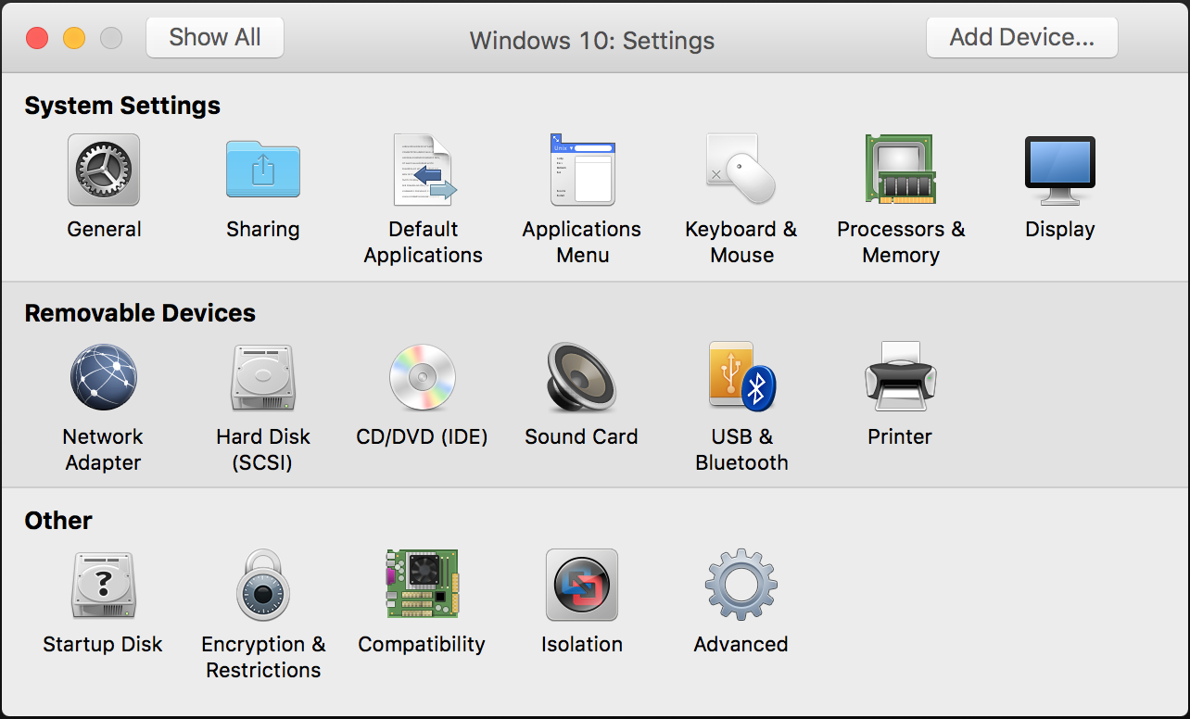The image size is (1190, 719).
Task: Open the General settings gear icon
Action: [x=104, y=170]
